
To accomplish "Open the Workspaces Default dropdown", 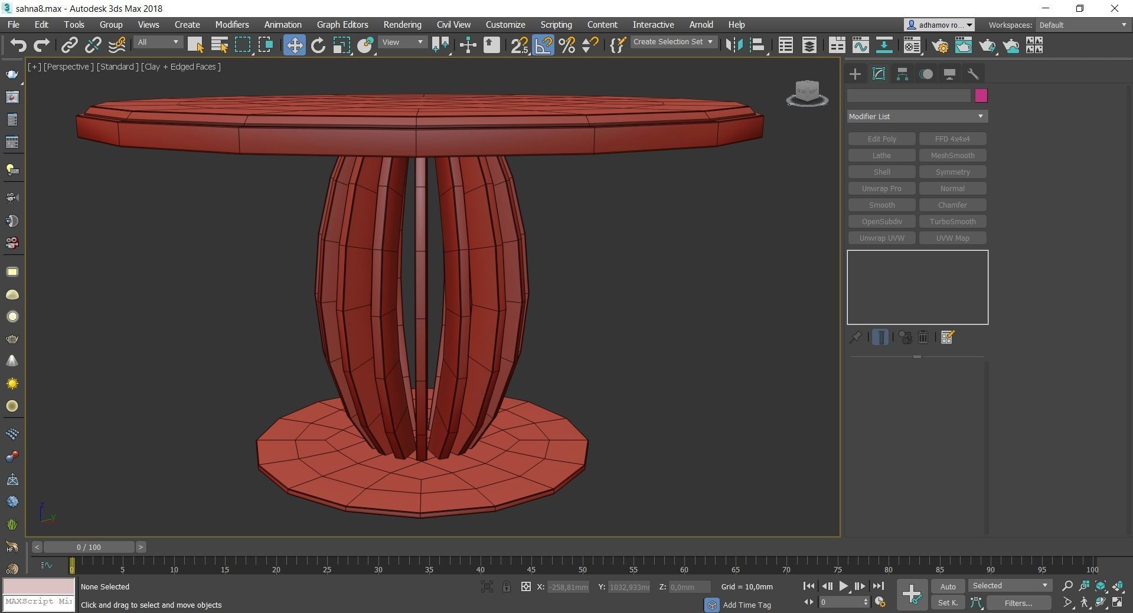I will pyautogui.click(x=1083, y=25).
